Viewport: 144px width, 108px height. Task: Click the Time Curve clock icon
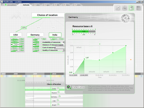(69, 87)
